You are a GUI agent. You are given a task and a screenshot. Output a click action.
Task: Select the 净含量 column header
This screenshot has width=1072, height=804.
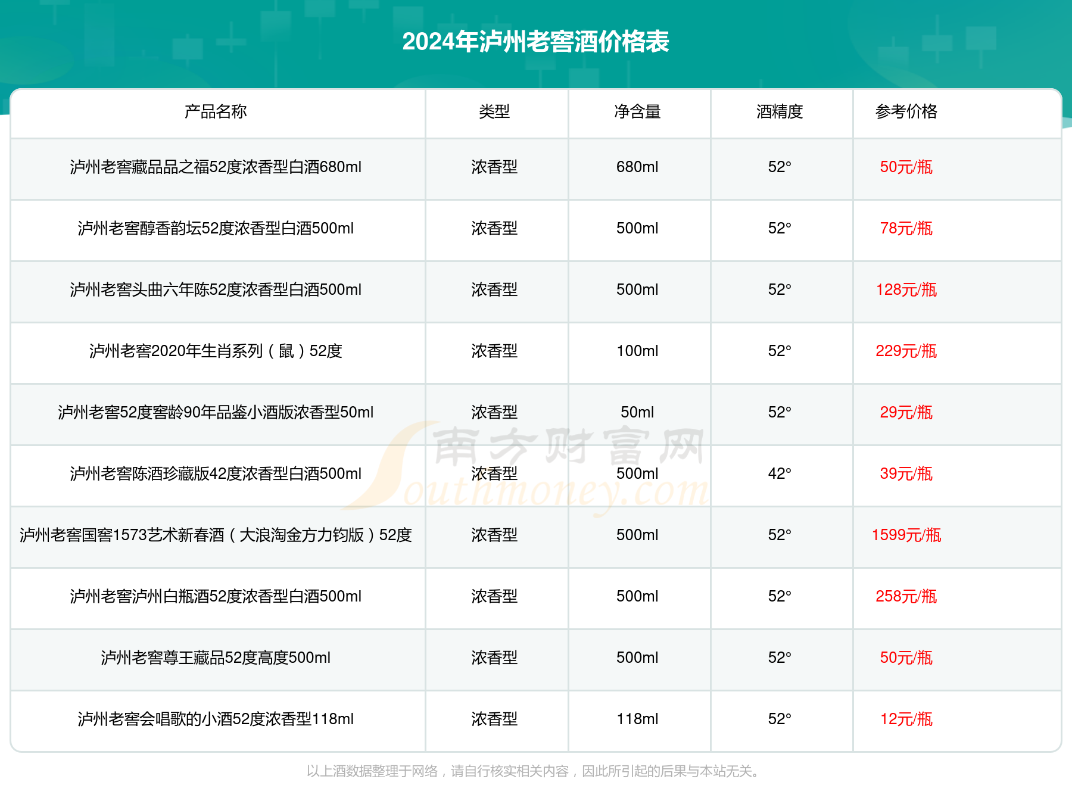pos(637,111)
